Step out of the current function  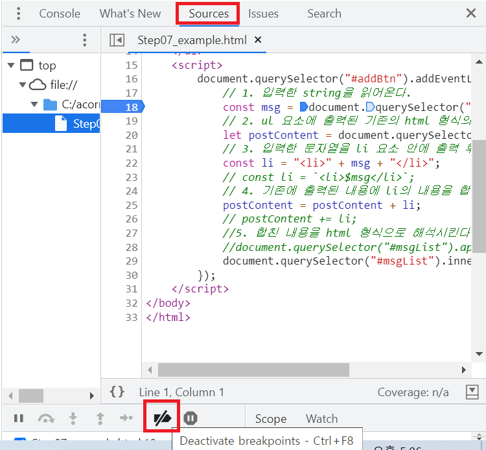(x=100, y=418)
